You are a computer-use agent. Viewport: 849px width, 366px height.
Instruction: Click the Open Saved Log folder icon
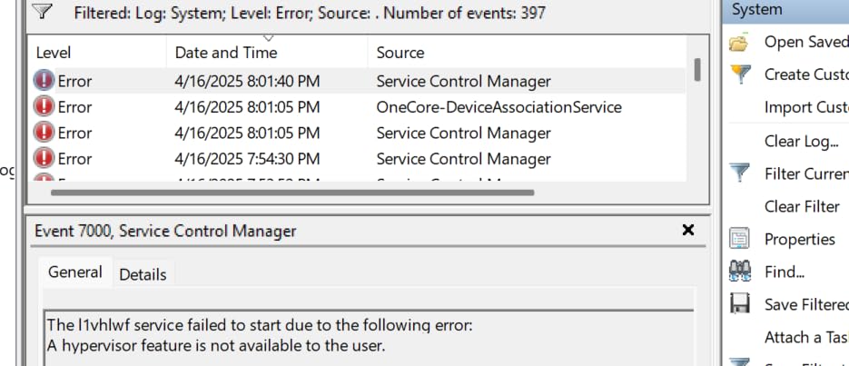[x=739, y=42]
